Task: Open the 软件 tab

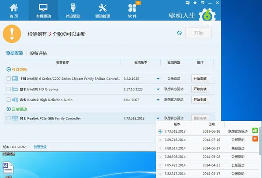Action: (x=132, y=10)
